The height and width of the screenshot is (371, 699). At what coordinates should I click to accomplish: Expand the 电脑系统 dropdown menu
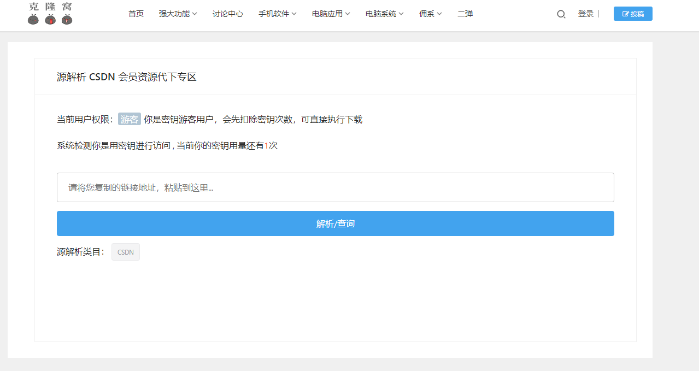[x=385, y=14]
